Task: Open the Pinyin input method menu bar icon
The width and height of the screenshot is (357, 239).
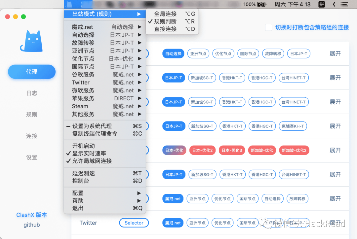Action: pyautogui.click(x=322, y=4)
